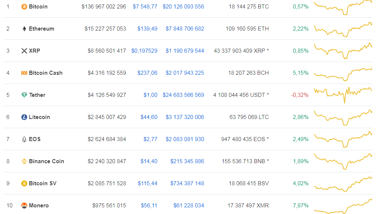Image resolution: width=379 pixels, height=214 pixels.
Task: Open Tether price sparkline chart
Action: (x=343, y=95)
